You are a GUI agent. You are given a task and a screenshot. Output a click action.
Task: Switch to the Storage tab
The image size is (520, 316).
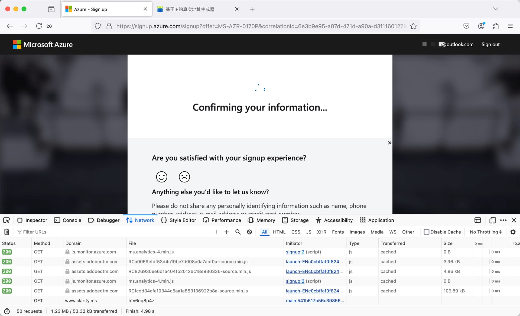click(x=295, y=220)
